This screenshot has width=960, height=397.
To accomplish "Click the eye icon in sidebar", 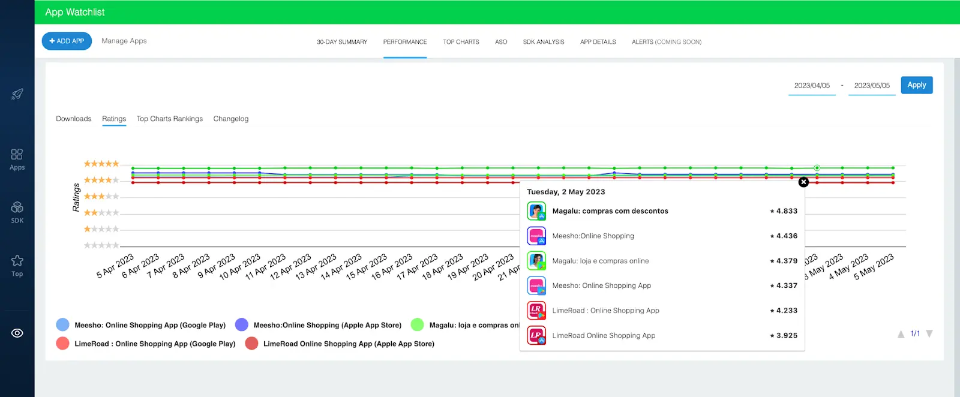I will [x=17, y=333].
